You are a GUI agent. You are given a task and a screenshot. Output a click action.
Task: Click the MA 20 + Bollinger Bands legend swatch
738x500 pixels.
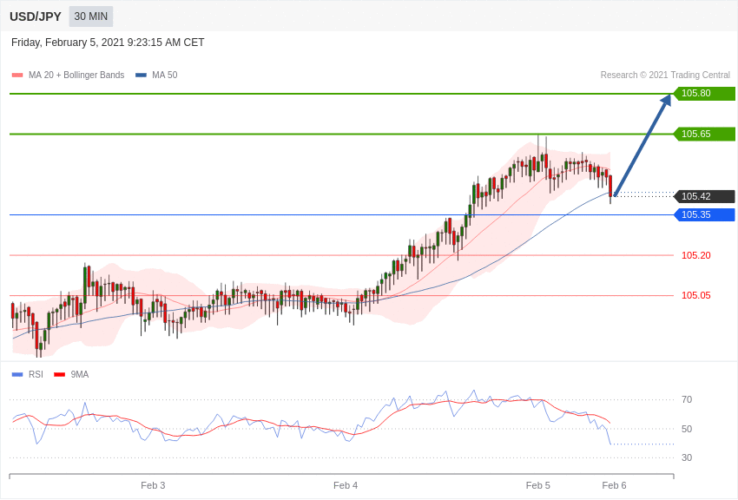[17, 76]
